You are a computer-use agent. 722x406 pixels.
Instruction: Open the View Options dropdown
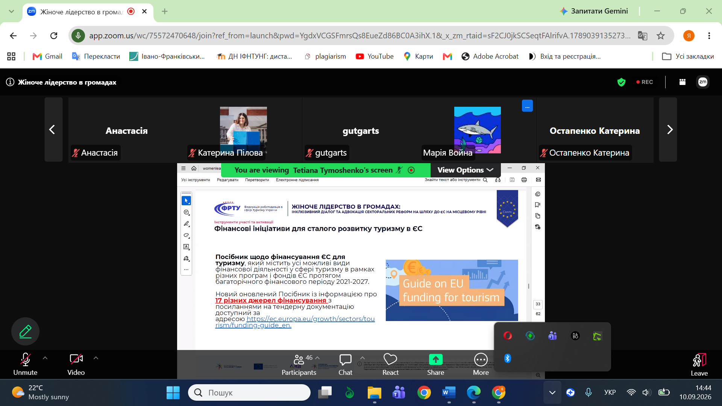[x=465, y=170]
